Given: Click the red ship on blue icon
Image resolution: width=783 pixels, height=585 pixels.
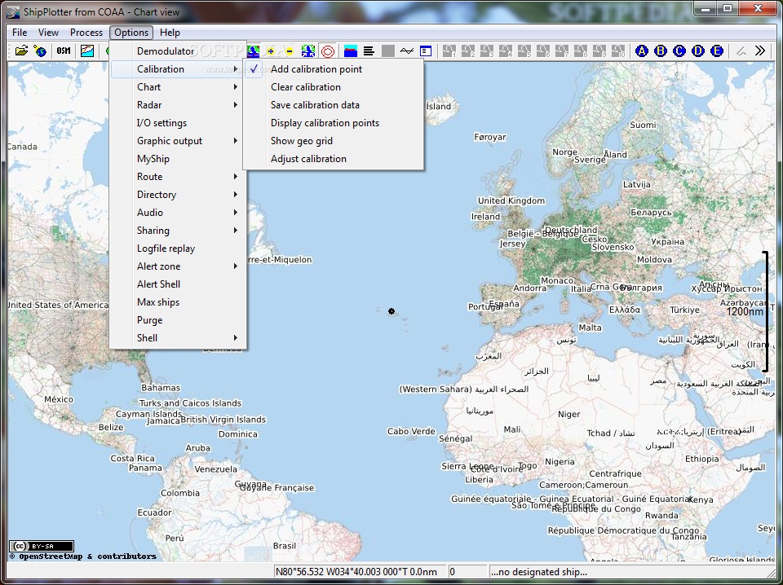Looking at the screenshot, I should pos(351,51).
